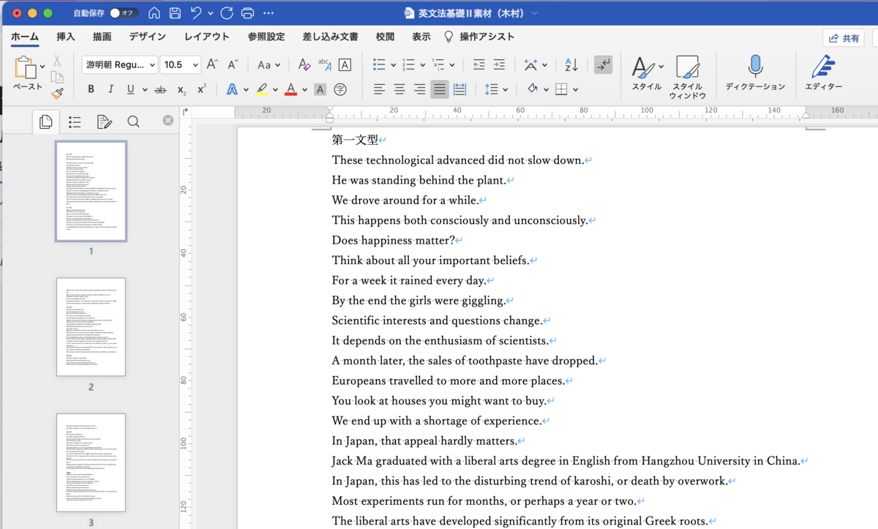The width and height of the screenshot is (878, 529).
Task: Open the 表示 tab
Action: 421,37
